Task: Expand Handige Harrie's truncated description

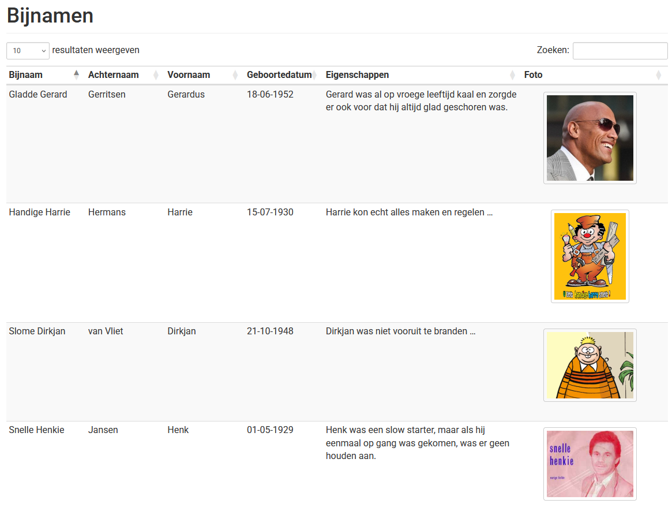Action: pyautogui.click(x=489, y=212)
